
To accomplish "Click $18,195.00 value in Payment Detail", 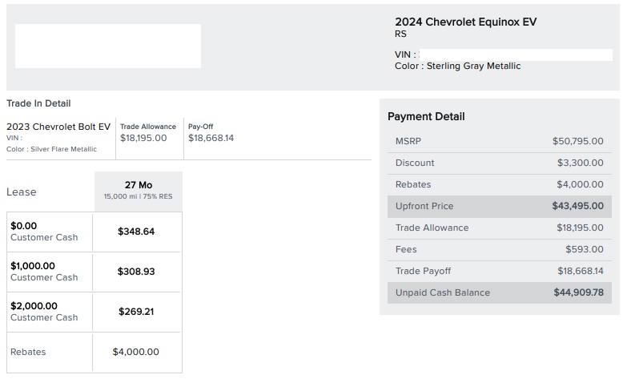I will tap(580, 228).
